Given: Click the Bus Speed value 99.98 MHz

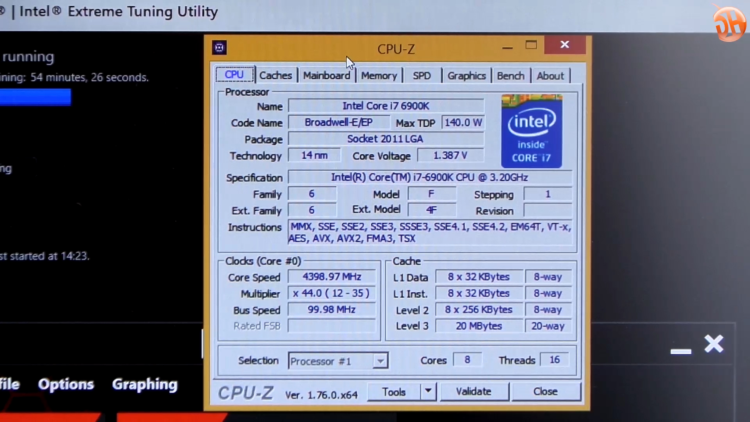Looking at the screenshot, I should 332,309.
